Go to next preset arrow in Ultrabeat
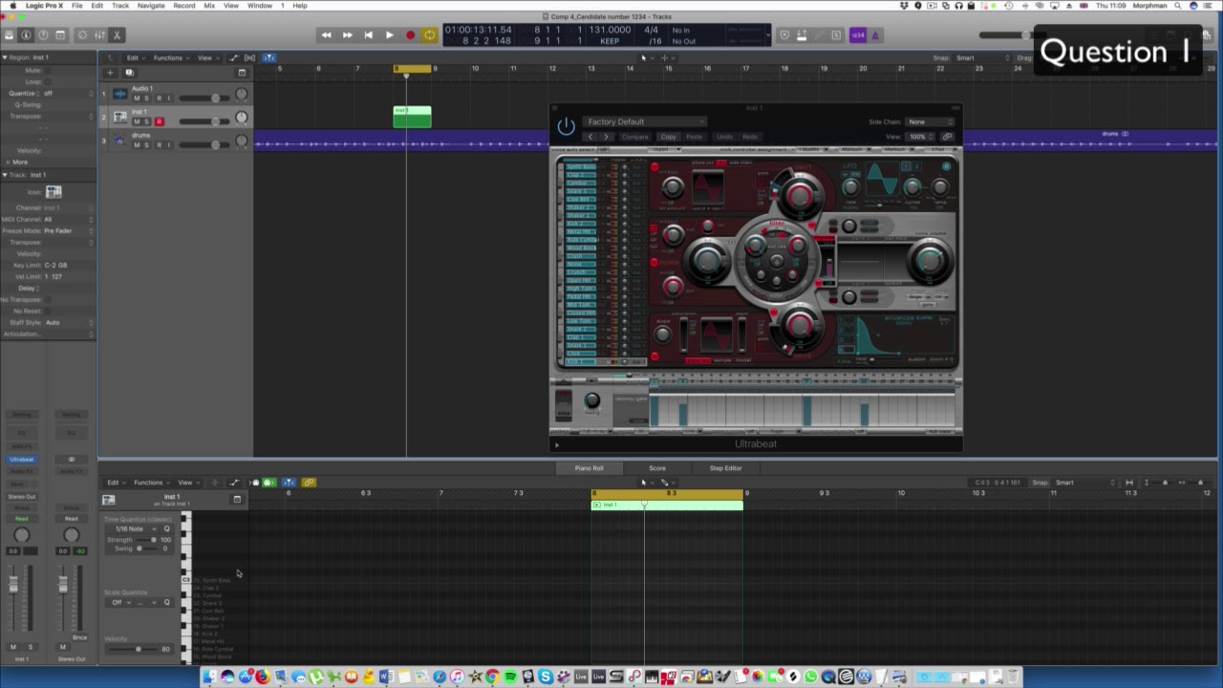1223x688 pixels. pos(605,137)
